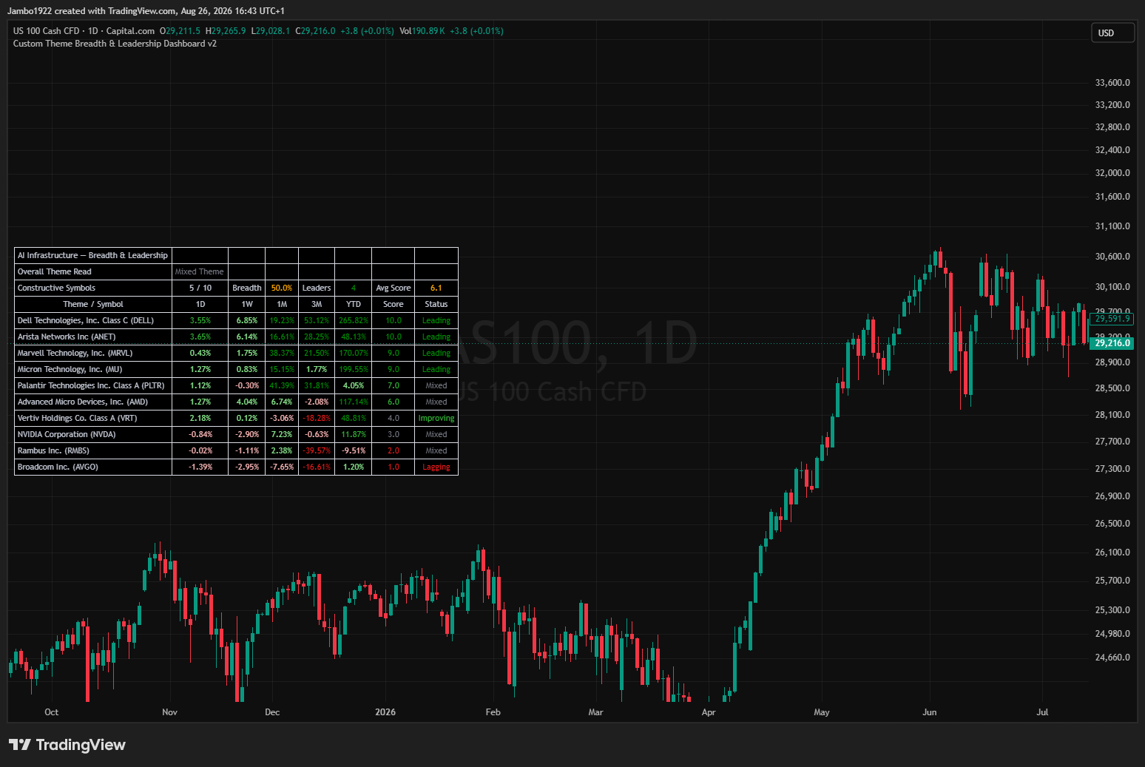
Task: Select the Mixed Theme overall read value
Action: tap(200, 271)
